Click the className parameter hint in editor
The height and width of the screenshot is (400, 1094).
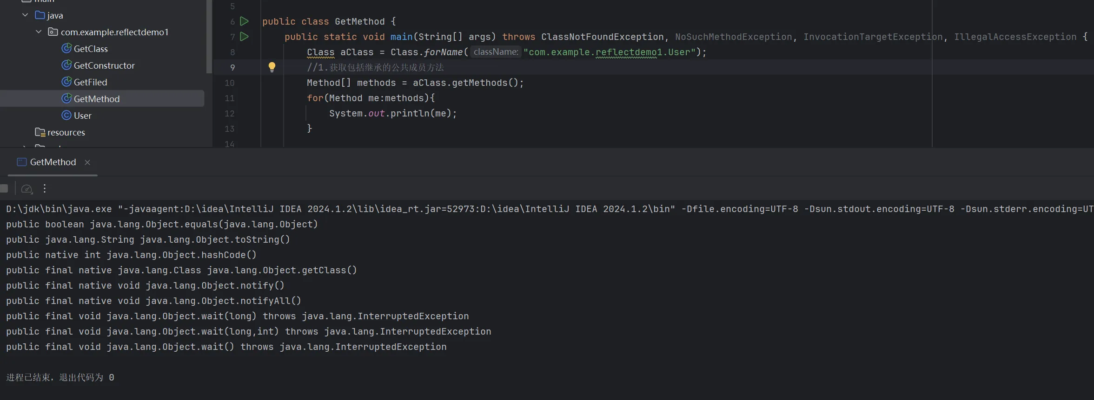[x=496, y=52]
